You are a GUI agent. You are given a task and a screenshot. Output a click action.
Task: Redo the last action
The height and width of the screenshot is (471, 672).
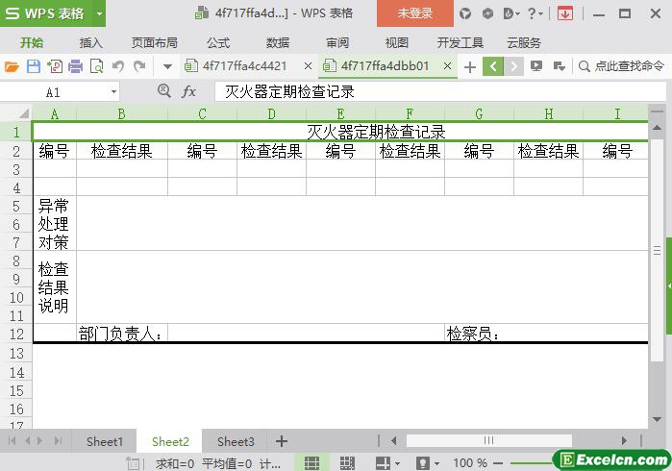point(139,66)
